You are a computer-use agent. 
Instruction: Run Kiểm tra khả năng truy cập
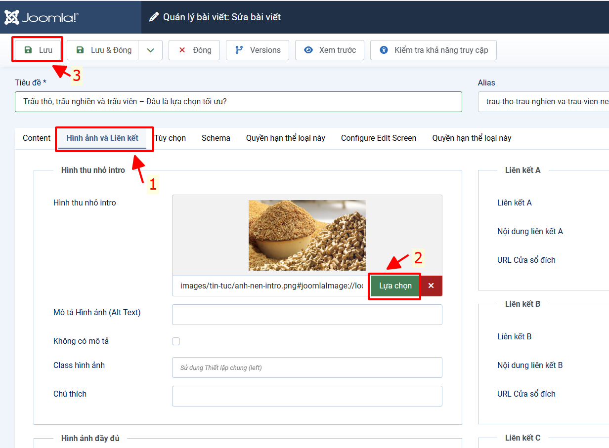pos(433,50)
